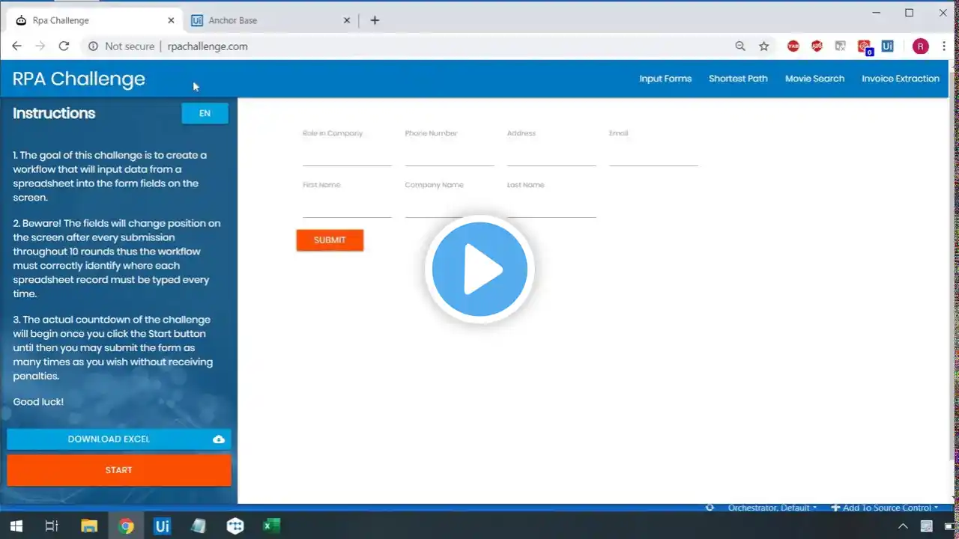
Task: Open the UiPath browser extension icon
Action: point(888,46)
